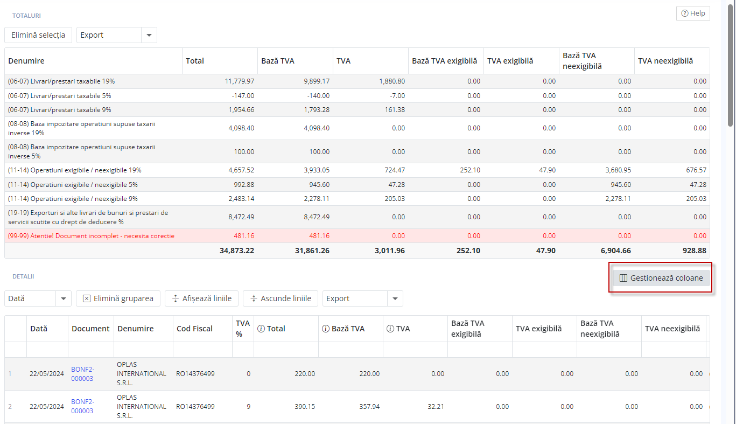736x424 pixels.
Task: Open BONF2-000003 link in second detail row
Action: [x=82, y=406]
